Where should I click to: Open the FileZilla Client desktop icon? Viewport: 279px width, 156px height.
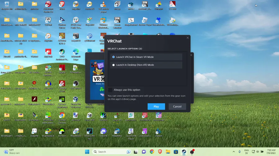62,86
